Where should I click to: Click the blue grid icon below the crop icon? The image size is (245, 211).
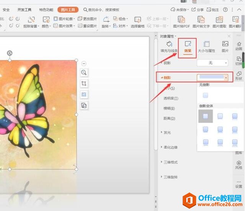click(84, 94)
